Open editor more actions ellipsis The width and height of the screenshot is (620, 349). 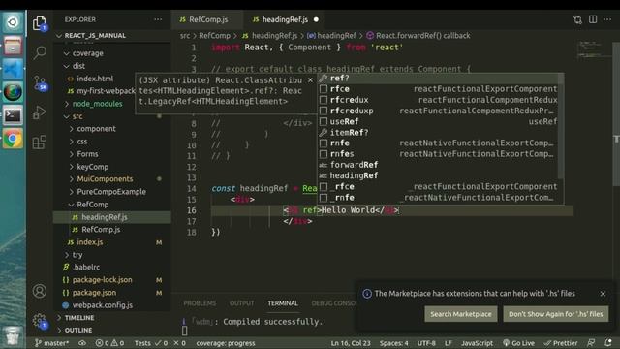[x=607, y=19]
